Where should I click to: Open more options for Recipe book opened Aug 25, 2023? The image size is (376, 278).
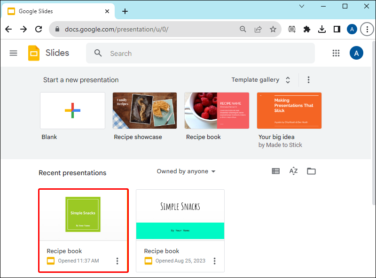[x=215, y=261]
